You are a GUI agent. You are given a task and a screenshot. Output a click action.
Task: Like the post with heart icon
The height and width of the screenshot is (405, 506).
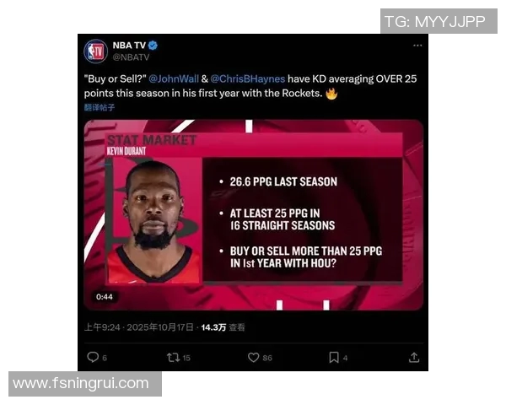(253, 357)
